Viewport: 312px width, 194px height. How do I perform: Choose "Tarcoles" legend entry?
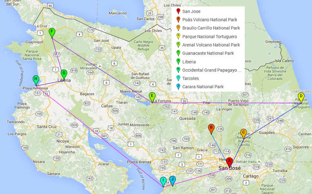tap(191, 78)
